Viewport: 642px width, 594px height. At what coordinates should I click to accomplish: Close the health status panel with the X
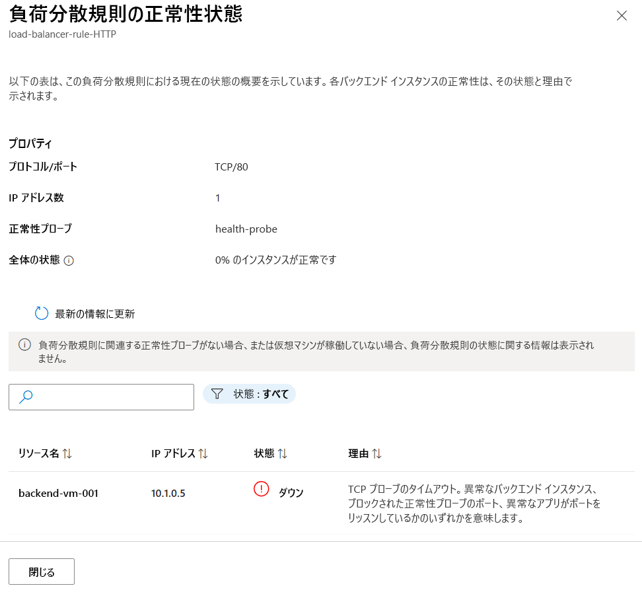(x=622, y=15)
